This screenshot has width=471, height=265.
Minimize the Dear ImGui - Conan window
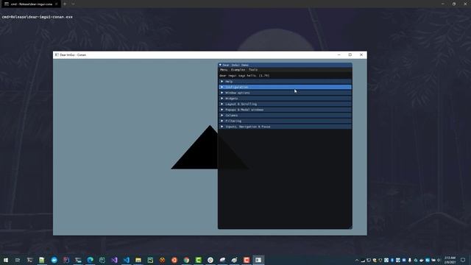[x=339, y=54]
